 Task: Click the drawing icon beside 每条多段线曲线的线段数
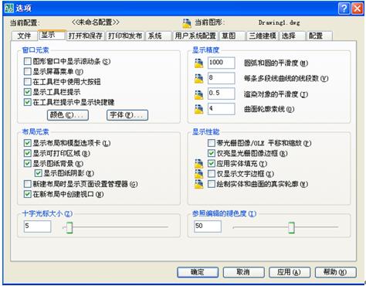[x=198, y=79]
